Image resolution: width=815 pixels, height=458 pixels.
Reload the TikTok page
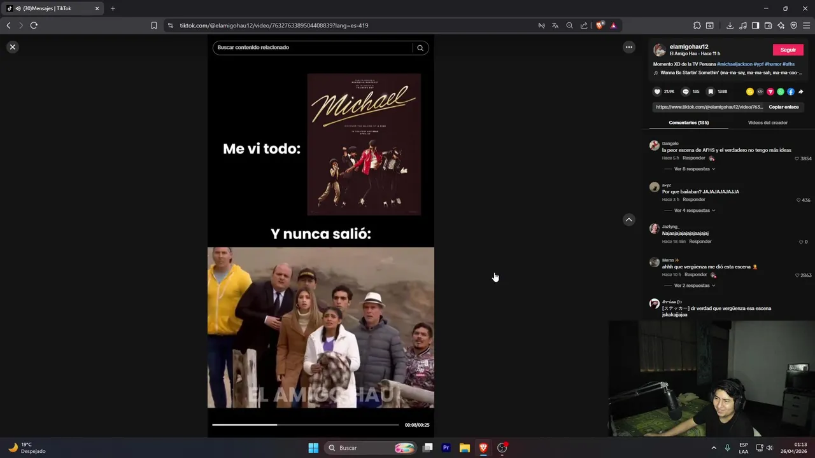(x=34, y=25)
